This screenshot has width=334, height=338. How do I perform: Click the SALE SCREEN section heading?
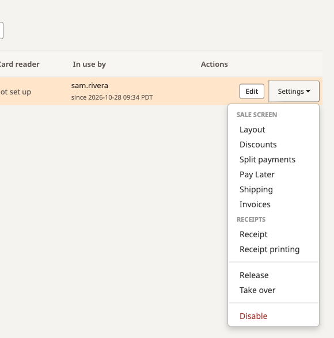(x=257, y=115)
